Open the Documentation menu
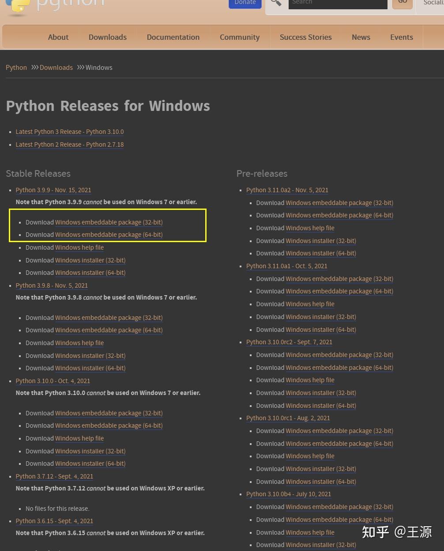Screen dimensions: 444x551 [173, 37]
